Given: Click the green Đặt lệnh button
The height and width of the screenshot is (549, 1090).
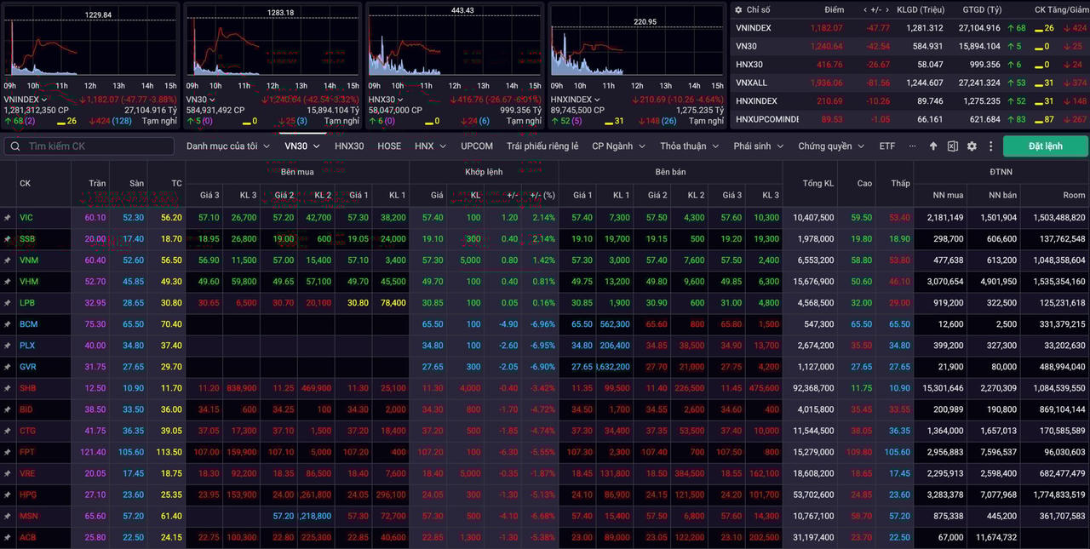Looking at the screenshot, I should 1045,146.
